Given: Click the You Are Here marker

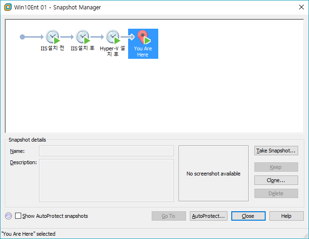Looking at the screenshot, I should coord(143,44).
